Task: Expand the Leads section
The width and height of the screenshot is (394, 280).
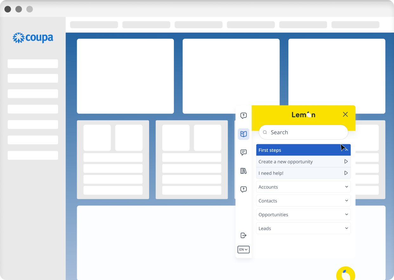Action: tap(304, 228)
